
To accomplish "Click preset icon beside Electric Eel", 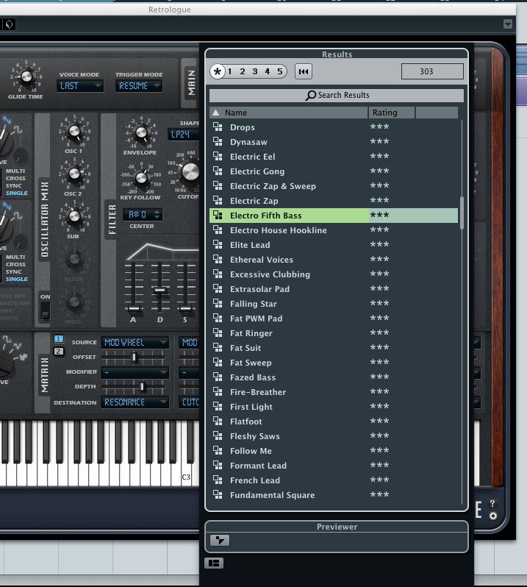I will [x=218, y=157].
